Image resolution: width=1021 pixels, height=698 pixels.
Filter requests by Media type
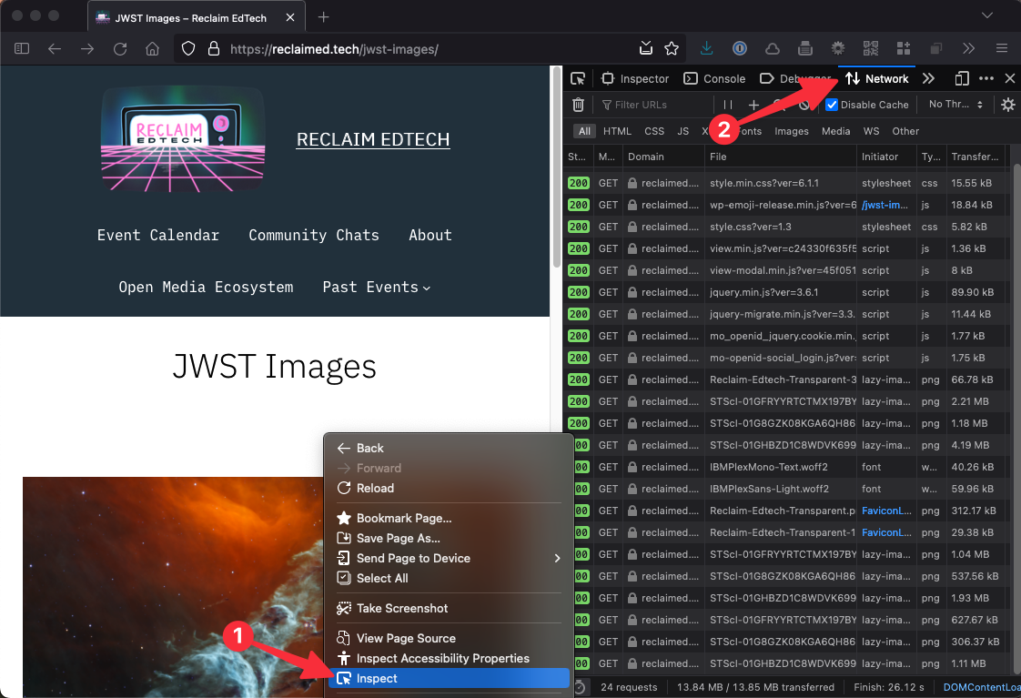pos(836,131)
